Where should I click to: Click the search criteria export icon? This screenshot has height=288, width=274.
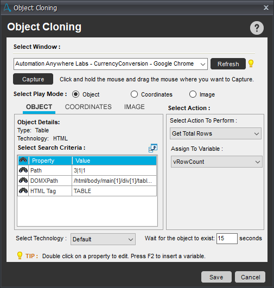click(x=153, y=148)
